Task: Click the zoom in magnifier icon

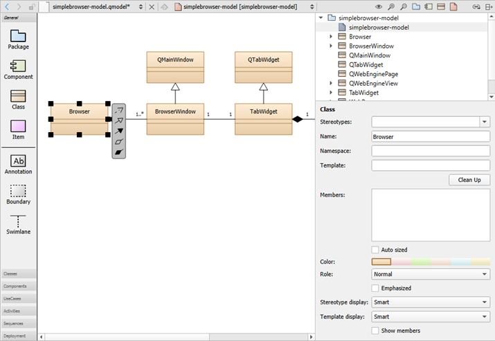Action: pos(392,6)
